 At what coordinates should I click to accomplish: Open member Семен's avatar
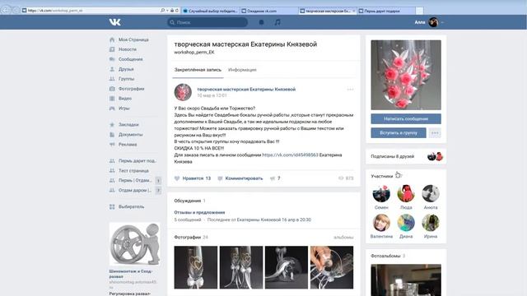pyautogui.click(x=381, y=194)
